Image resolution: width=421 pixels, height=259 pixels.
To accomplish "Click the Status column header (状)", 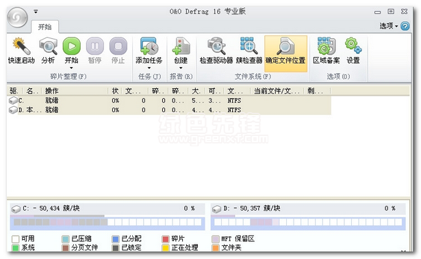I will click(116, 91).
